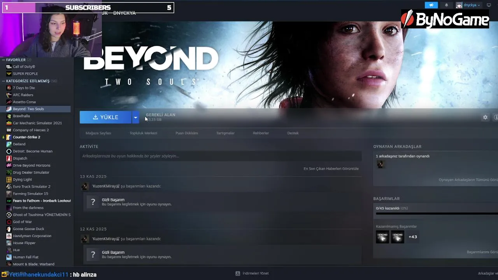498x280 pixels.
Task: Open the Destek tab
Action: coord(293,133)
